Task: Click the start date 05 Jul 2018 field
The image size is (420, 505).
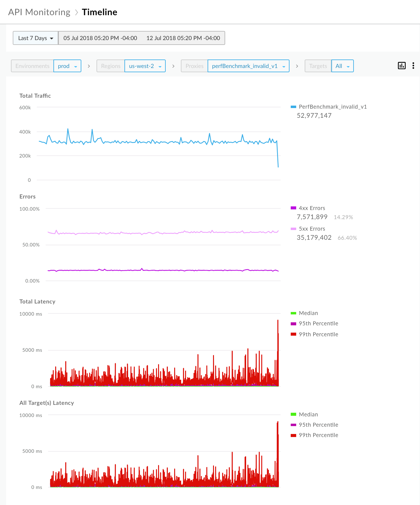Action: point(100,38)
